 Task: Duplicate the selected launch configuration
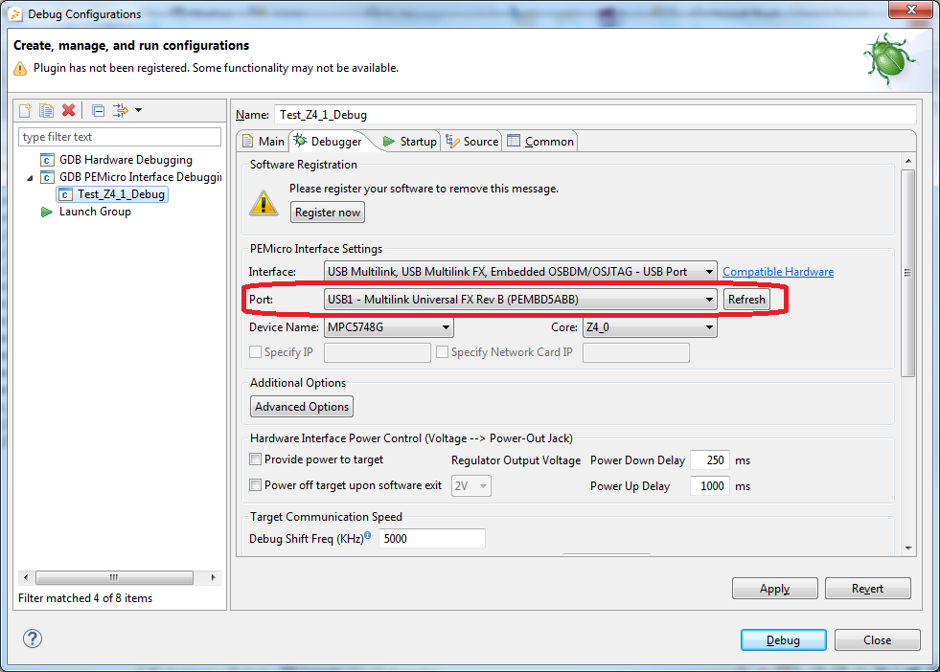coord(46,110)
